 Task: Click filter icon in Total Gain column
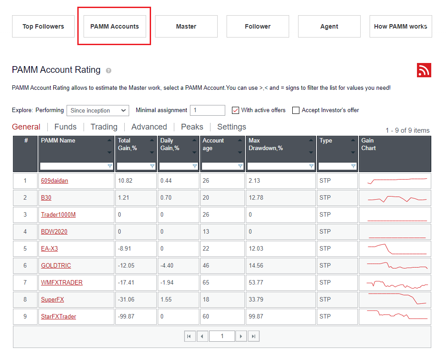pos(152,166)
